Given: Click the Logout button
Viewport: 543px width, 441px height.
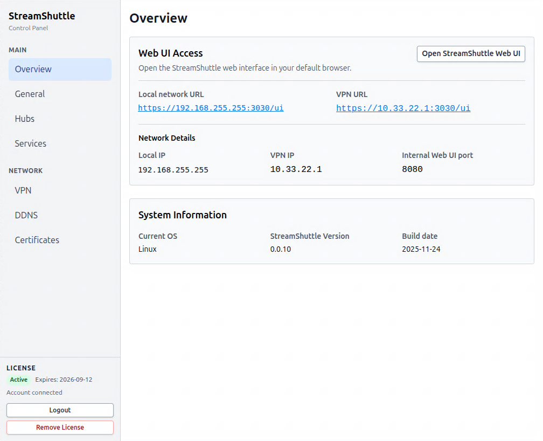Looking at the screenshot, I should [x=60, y=410].
